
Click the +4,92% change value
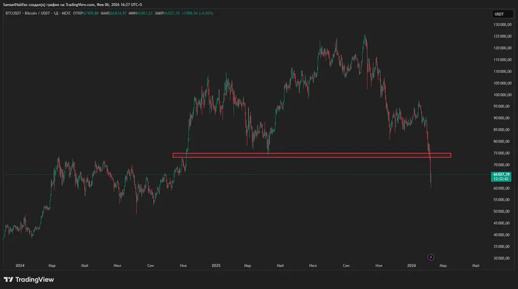pyautogui.click(x=207, y=13)
